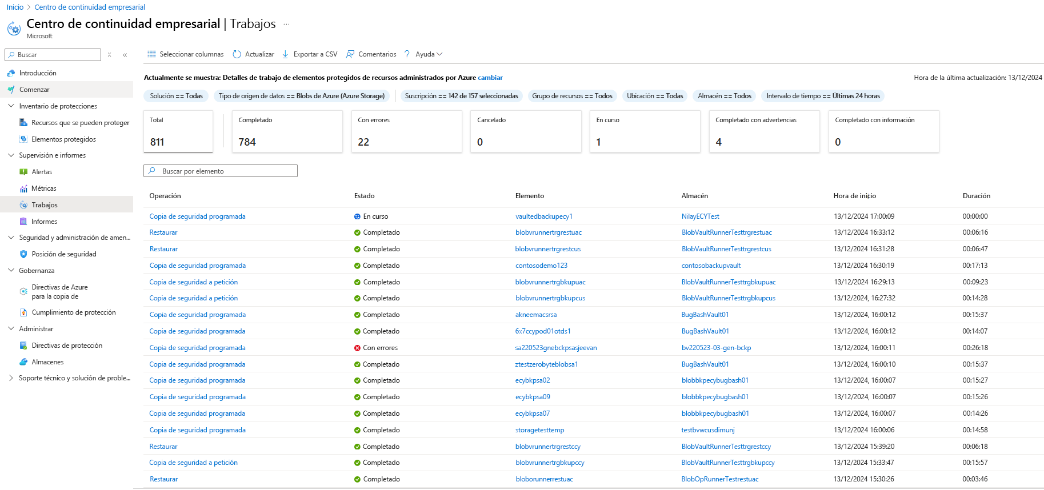Sort by the Duración column header
Screen dimensions: 1044x490
[x=977, y=196]
